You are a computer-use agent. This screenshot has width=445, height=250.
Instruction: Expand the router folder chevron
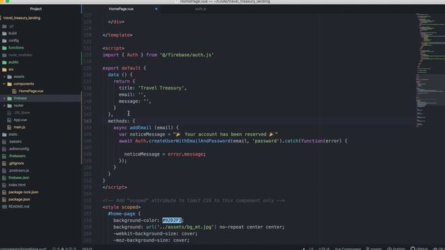(x=4, y=106)
